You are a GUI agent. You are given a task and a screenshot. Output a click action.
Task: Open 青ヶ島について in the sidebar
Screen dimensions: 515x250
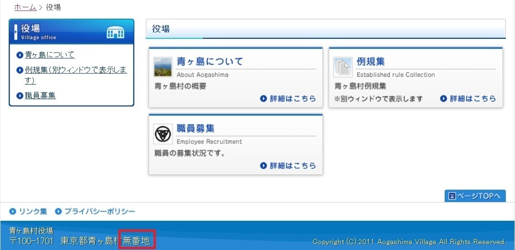tap(50, 55)
